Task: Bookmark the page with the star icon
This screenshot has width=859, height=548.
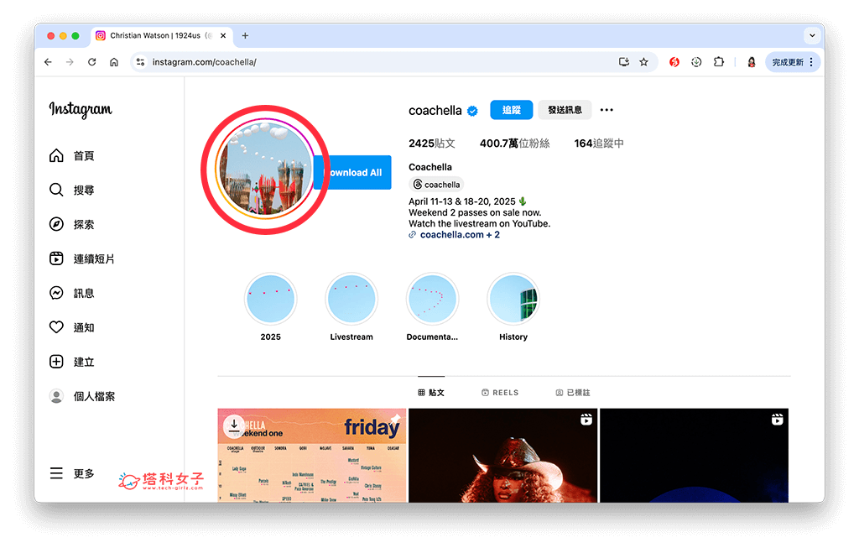Action: (643, 62)
